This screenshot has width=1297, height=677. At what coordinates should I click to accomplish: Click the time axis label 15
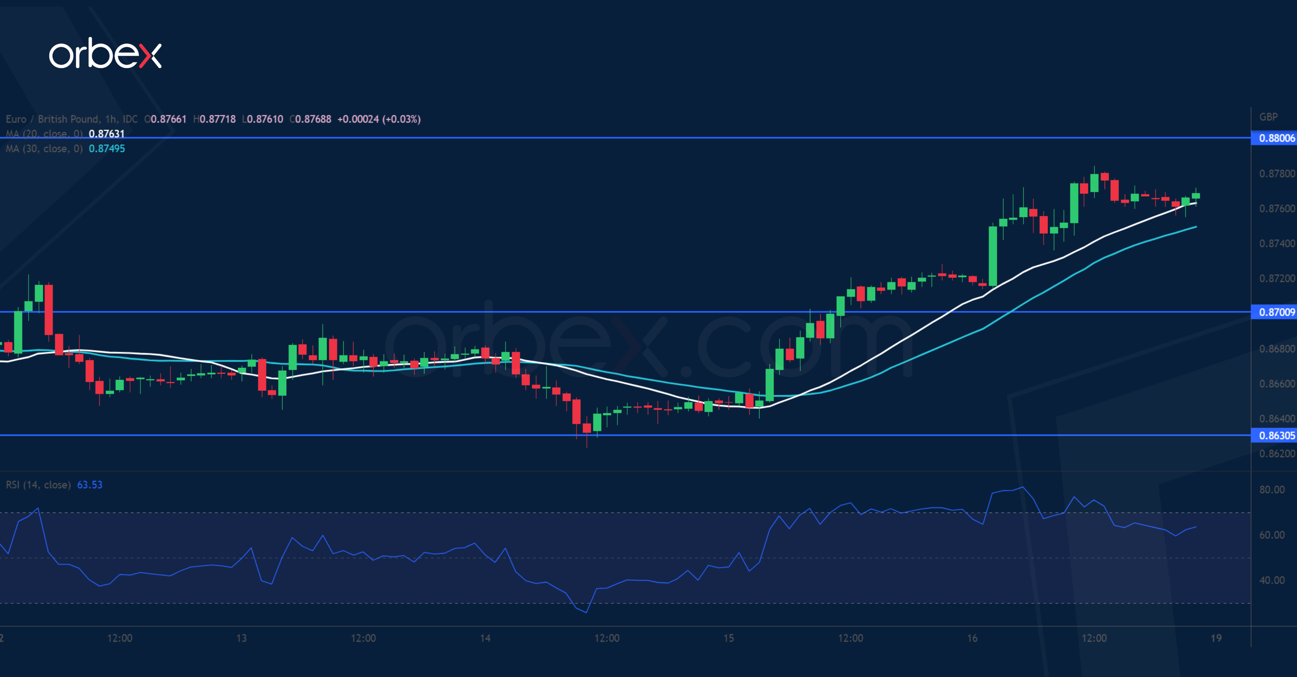pyautogui.click(x=728, y=638)
